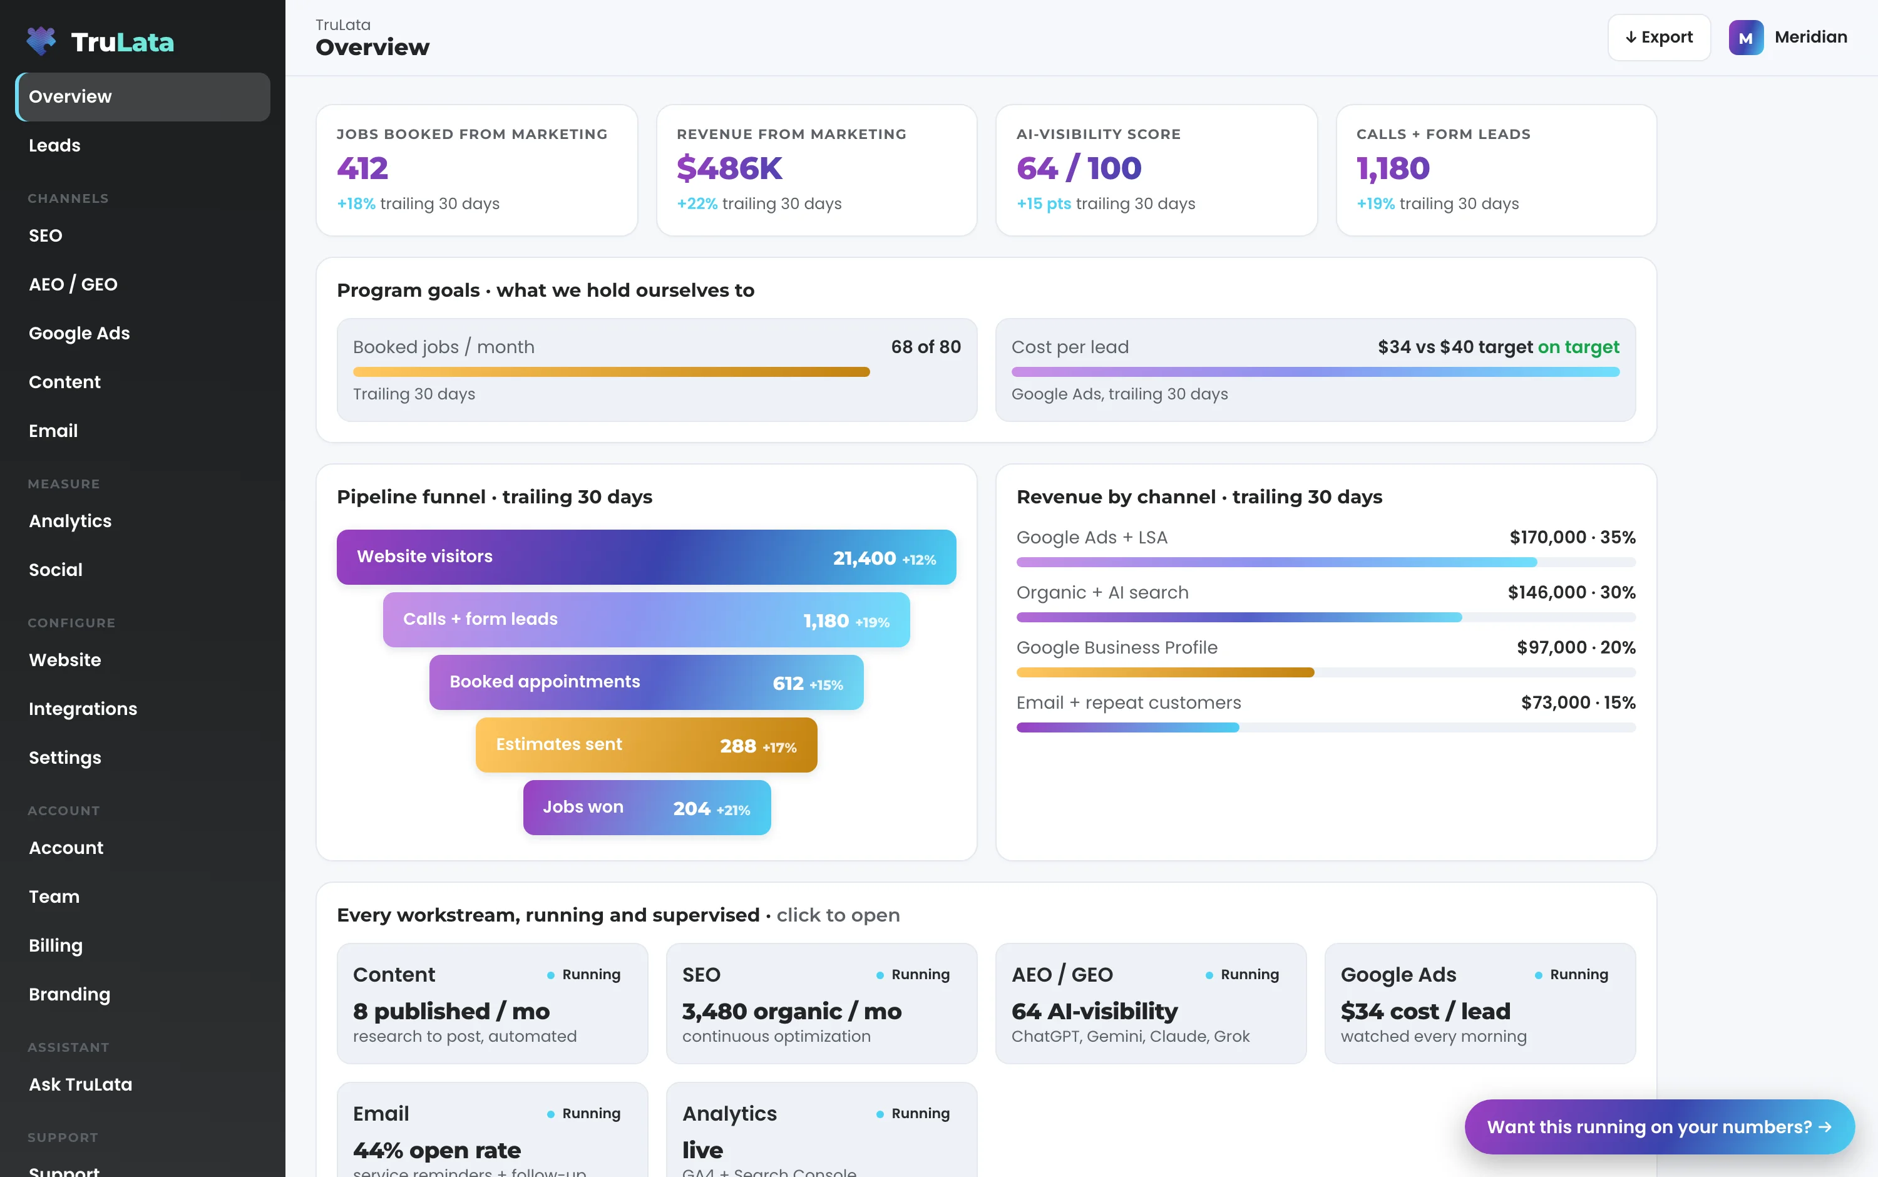
Task: Open Account page in sidebar
Action: (143, 848)
